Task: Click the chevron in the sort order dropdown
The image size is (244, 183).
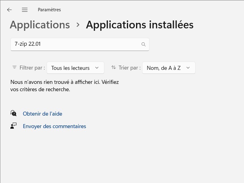Action: [x=188, y=68]
